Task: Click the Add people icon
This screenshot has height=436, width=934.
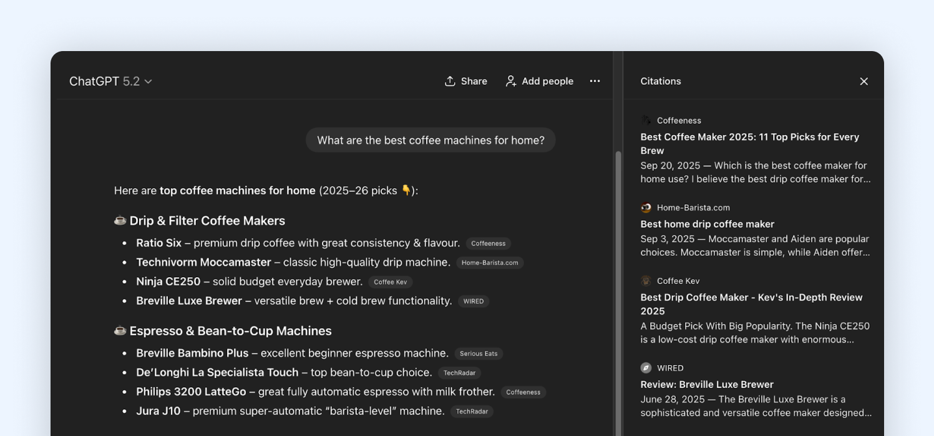Action: click(x=510, y=81)
